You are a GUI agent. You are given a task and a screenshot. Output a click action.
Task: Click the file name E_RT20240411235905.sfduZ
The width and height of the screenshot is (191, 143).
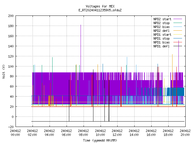[100, 10]
